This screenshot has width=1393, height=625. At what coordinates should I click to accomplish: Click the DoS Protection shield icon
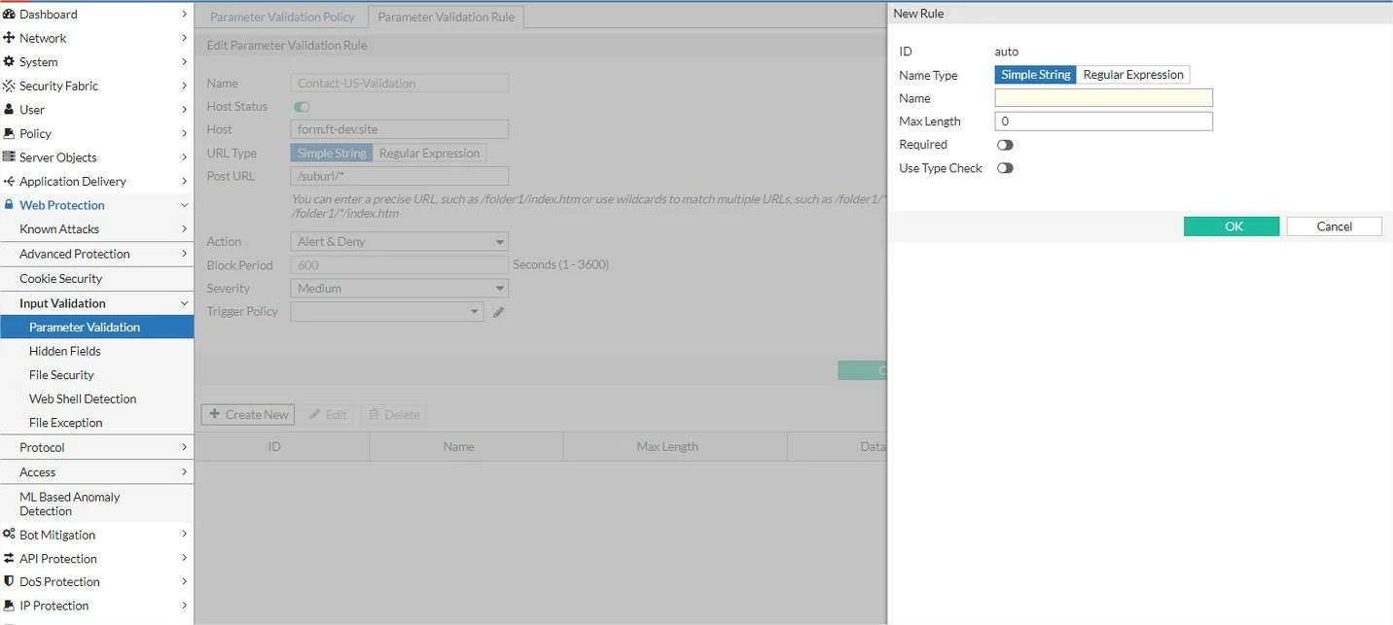click(x=9, y=581)
